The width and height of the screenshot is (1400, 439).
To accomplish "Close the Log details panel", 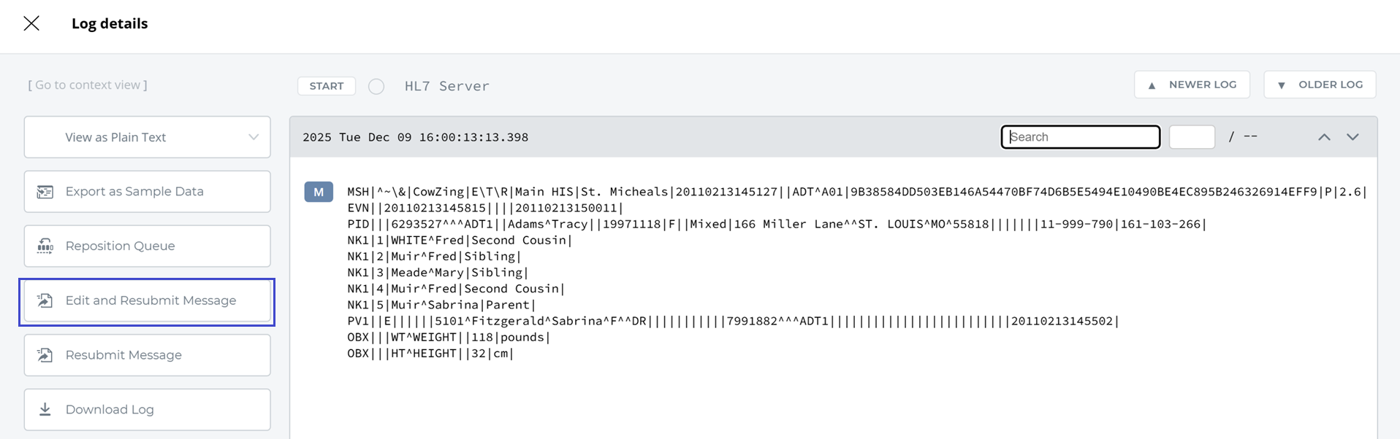I will [31, 23].
